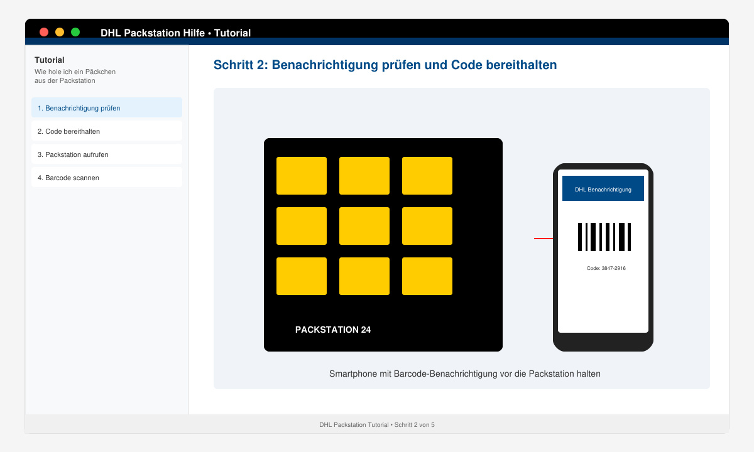Image resolution: width=754 pixels, height=452 pixels.
Task: Choose step 4. Barcode scannen
Action: (x=107, y=177)
